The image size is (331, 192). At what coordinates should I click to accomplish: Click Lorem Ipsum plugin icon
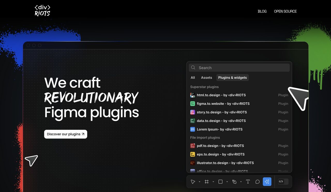click(x=193, y=129)
